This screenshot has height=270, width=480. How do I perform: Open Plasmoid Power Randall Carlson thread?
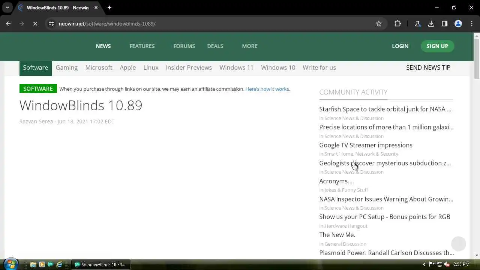[387, 253]
